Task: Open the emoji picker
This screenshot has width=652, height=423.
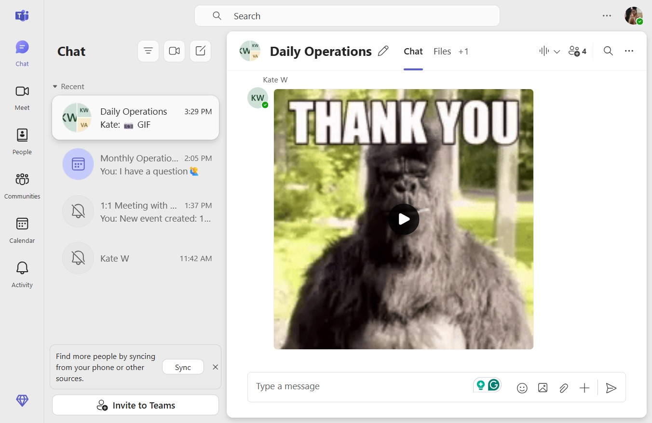Action: [x=522, y=388]
